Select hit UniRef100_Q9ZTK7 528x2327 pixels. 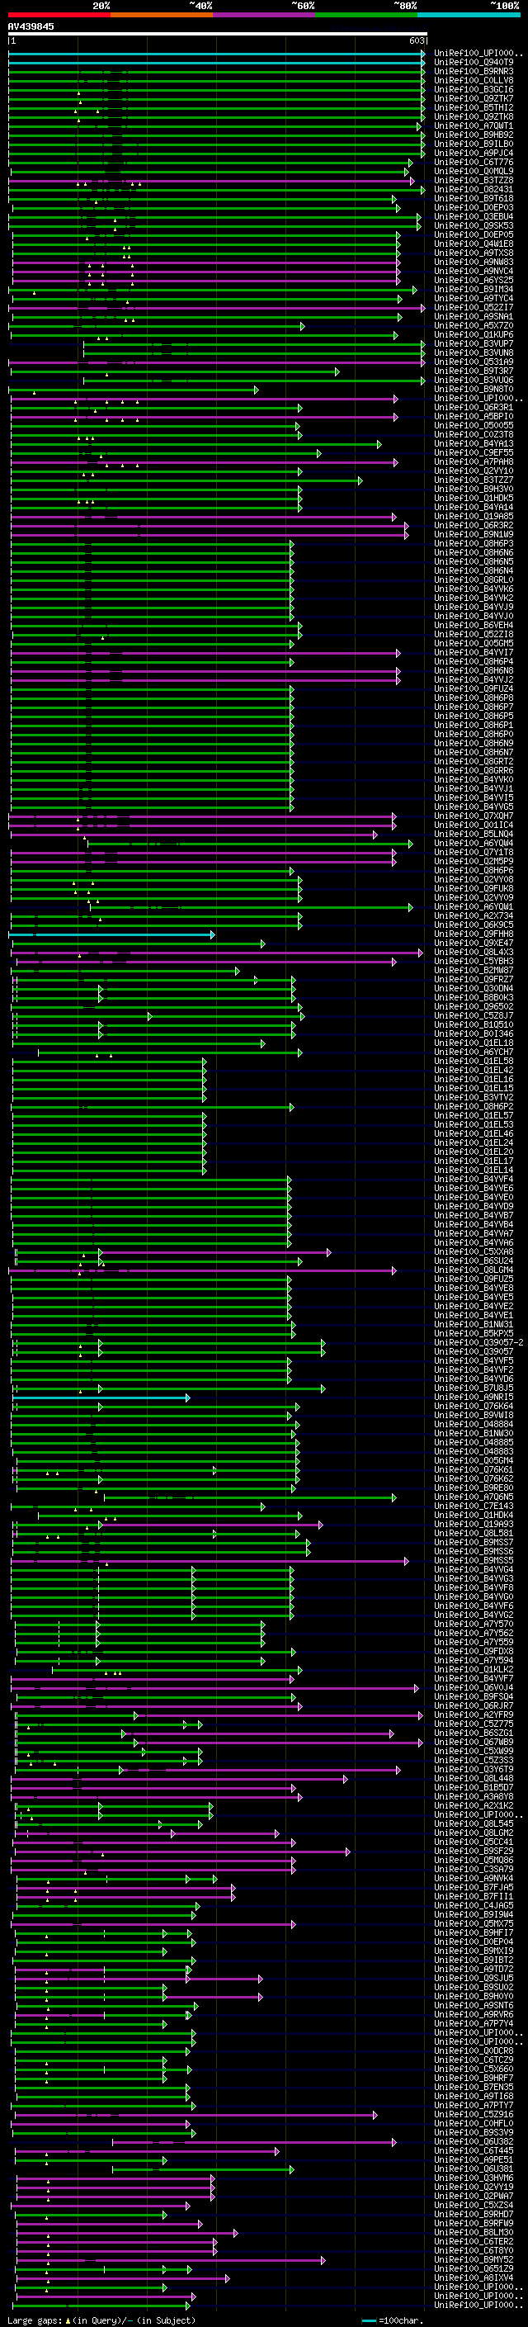click(x=474, y=98)
